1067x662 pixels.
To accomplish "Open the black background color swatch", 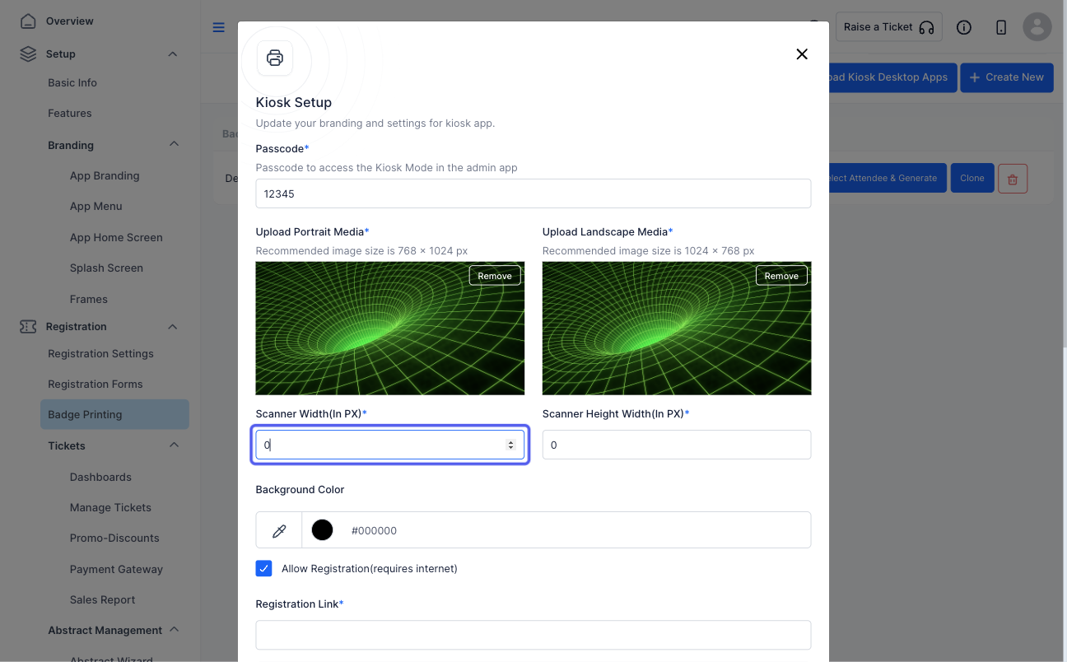I will (323, 530).
